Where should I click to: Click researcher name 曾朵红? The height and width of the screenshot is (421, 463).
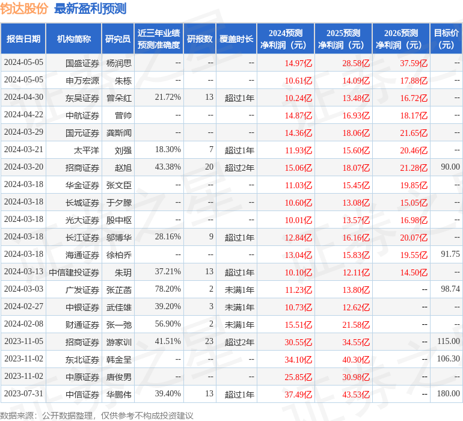tap(118, 98)
